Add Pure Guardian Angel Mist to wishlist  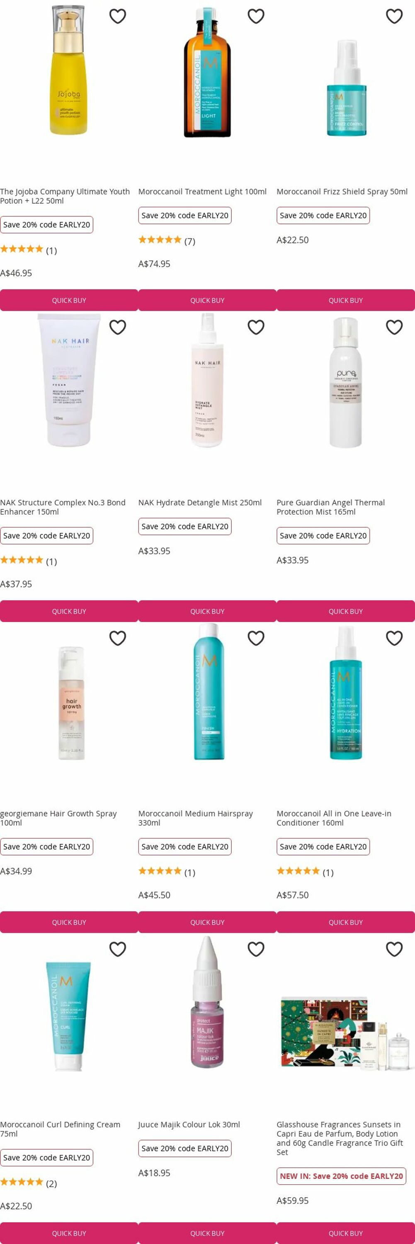tap(394, 328)
